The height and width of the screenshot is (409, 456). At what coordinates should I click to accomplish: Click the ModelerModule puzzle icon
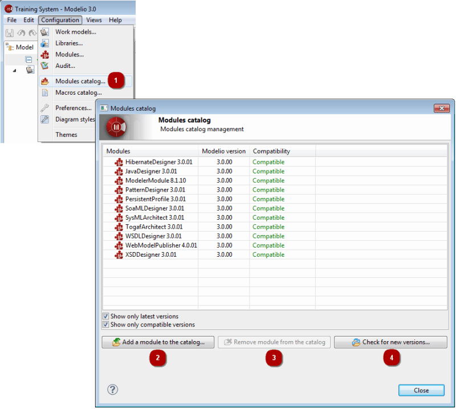pyautogui.click(x=119, y=181)
